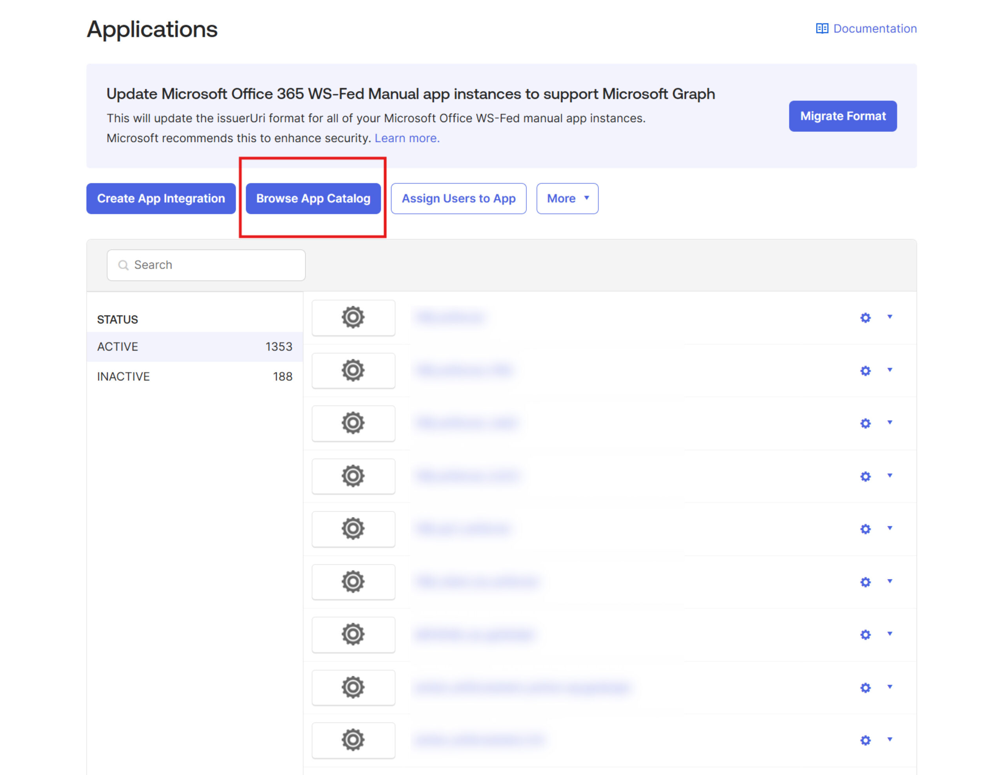Viewport: 1004px width, 775px height.
Task: Open settings gear for last visible app
Action: [x=865, y=740]
